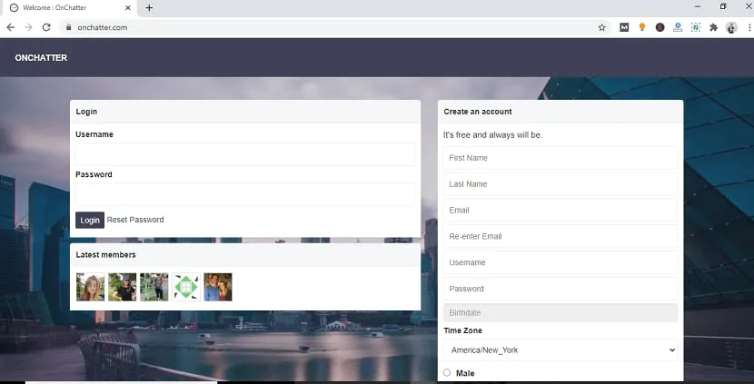
Task: Open the N bracket extension icon
Action: [x=695, y=27]
